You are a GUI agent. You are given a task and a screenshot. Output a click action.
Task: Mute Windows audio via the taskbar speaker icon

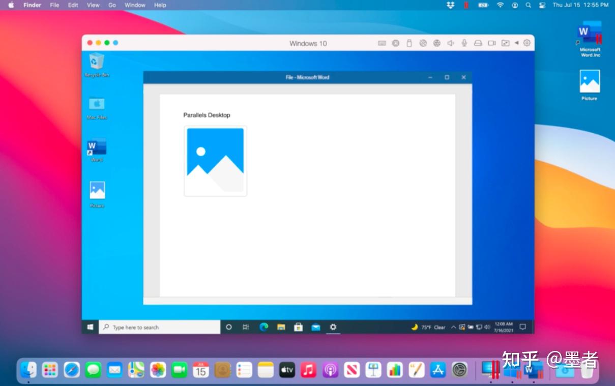(x=486, y=327)
